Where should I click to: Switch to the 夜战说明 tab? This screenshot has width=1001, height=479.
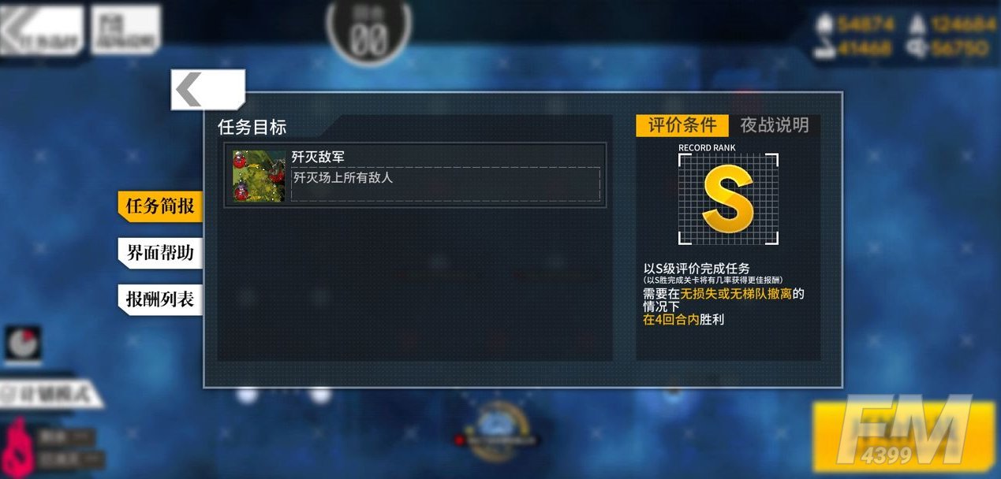775,125
